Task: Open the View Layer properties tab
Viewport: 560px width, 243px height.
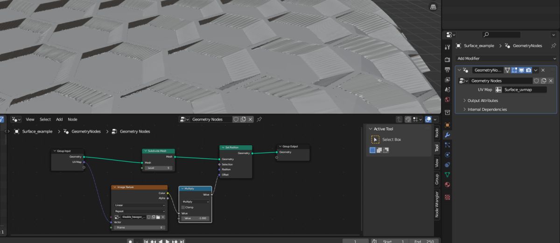Action: click(x=448, y=79)
